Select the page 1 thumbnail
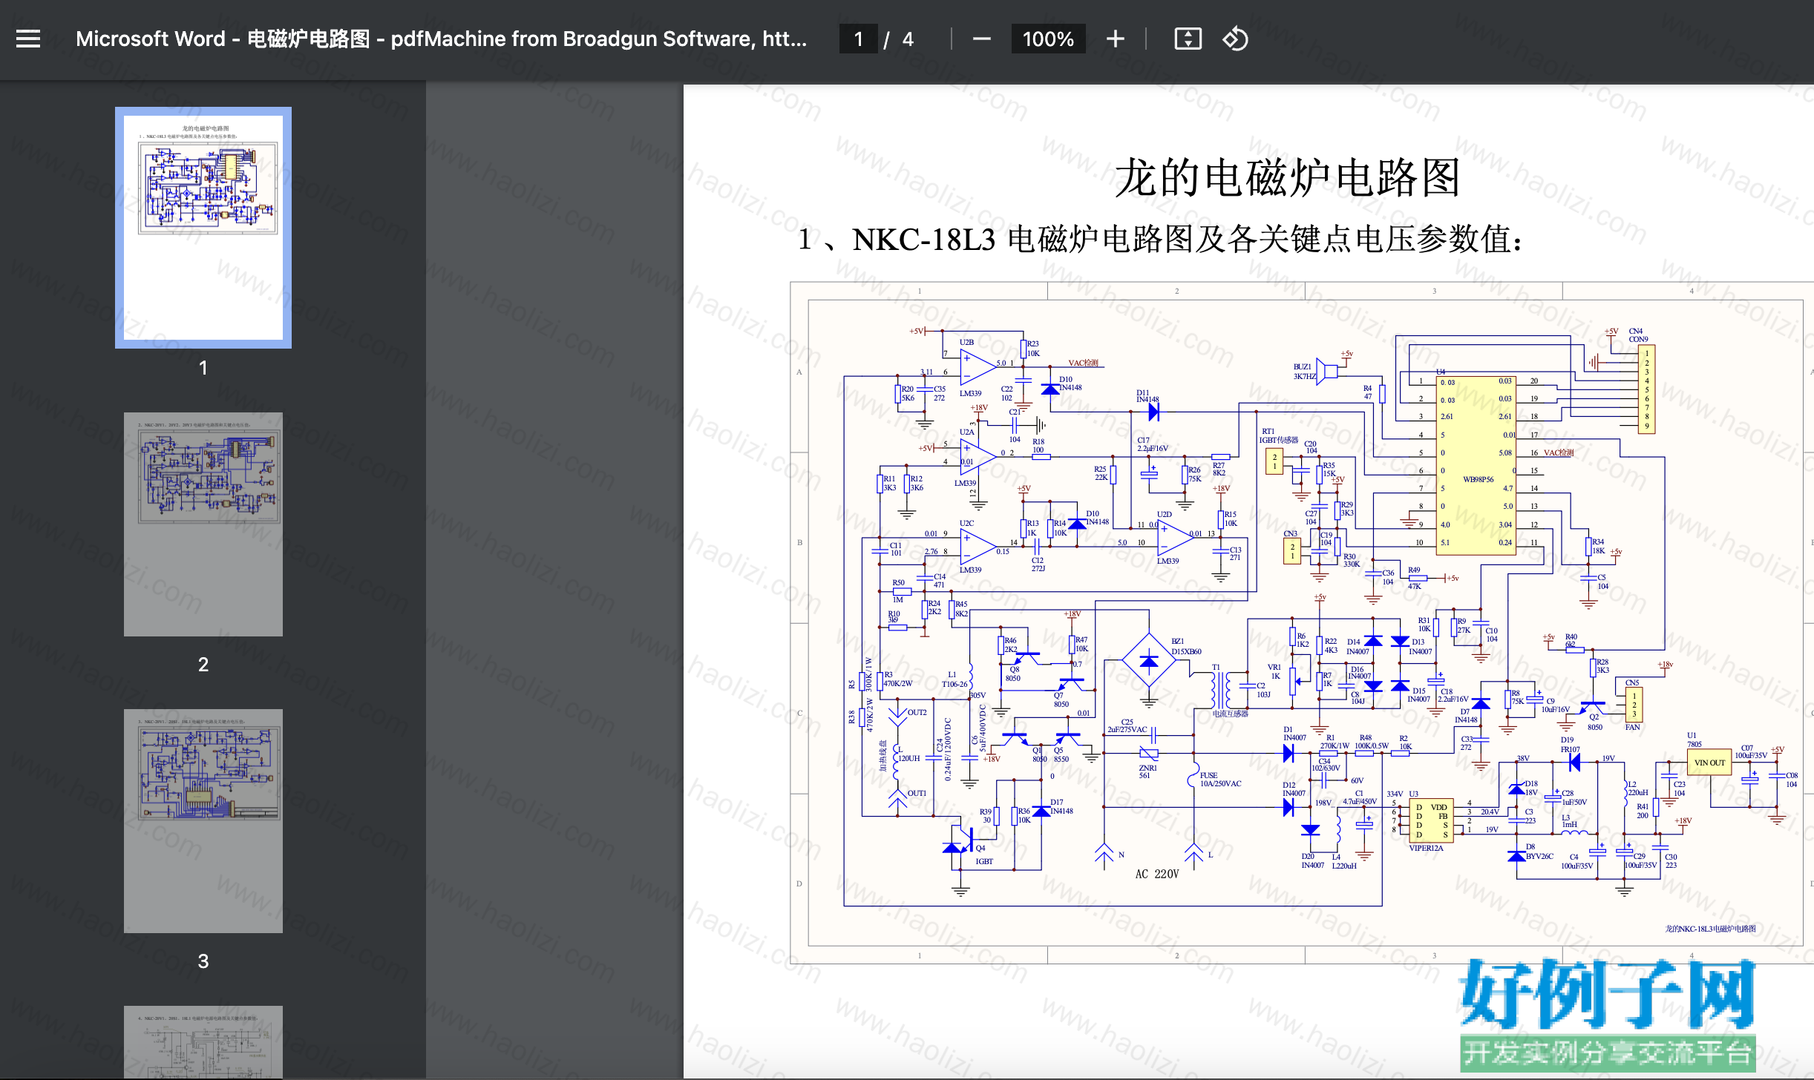This screenshot has width=1814, height=1080. pos(203,228)
